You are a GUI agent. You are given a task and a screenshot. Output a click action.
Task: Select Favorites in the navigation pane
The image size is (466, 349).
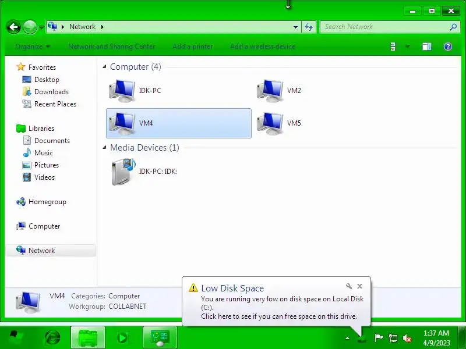tap(42, 67)
